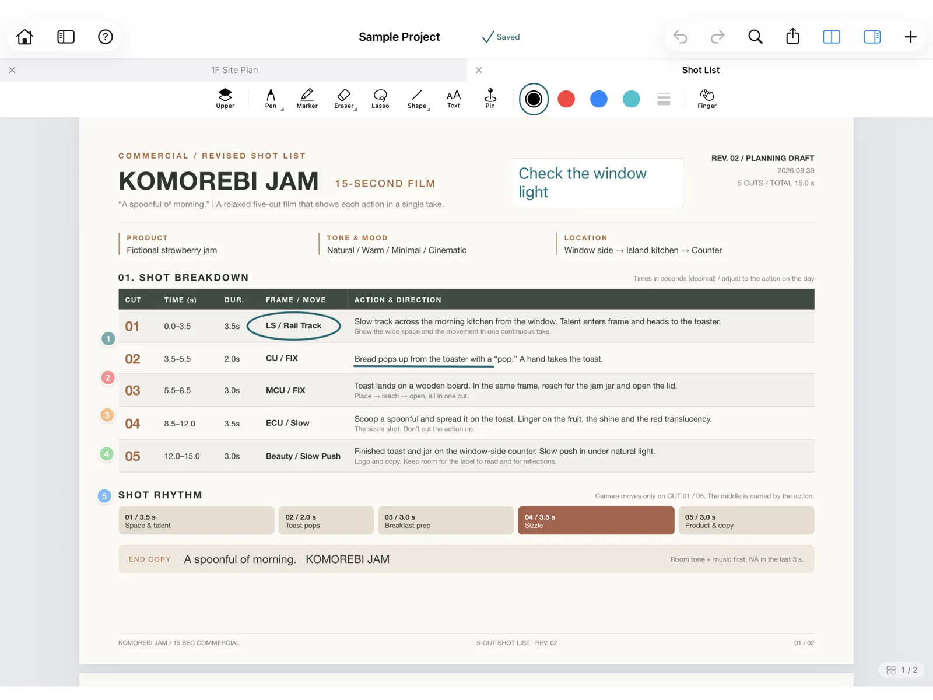Open the search magnifier
The image size is (933, 700).
(x=755, y=37)
